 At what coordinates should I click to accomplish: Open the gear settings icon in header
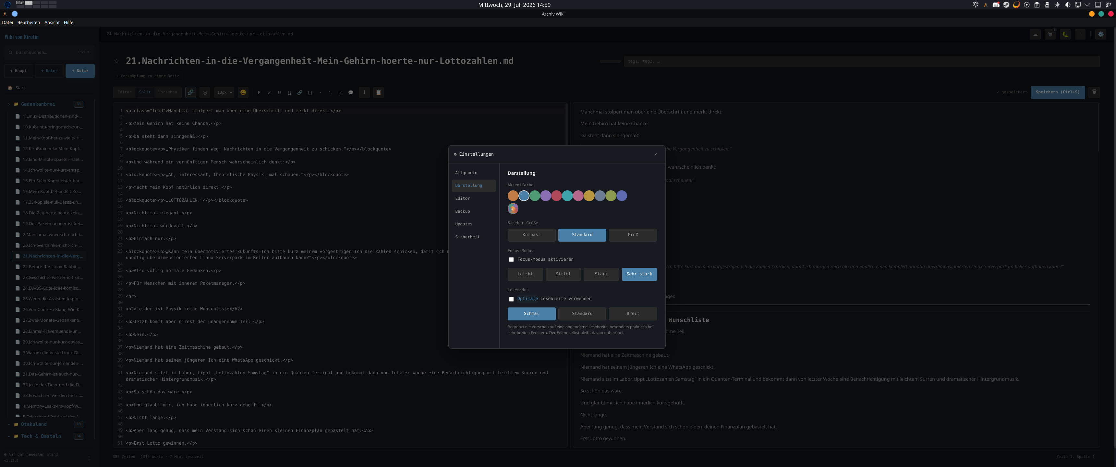[1101, 34]
